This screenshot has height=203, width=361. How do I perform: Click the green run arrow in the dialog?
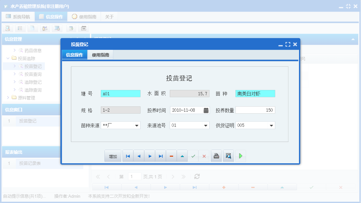tap(240, 156)
